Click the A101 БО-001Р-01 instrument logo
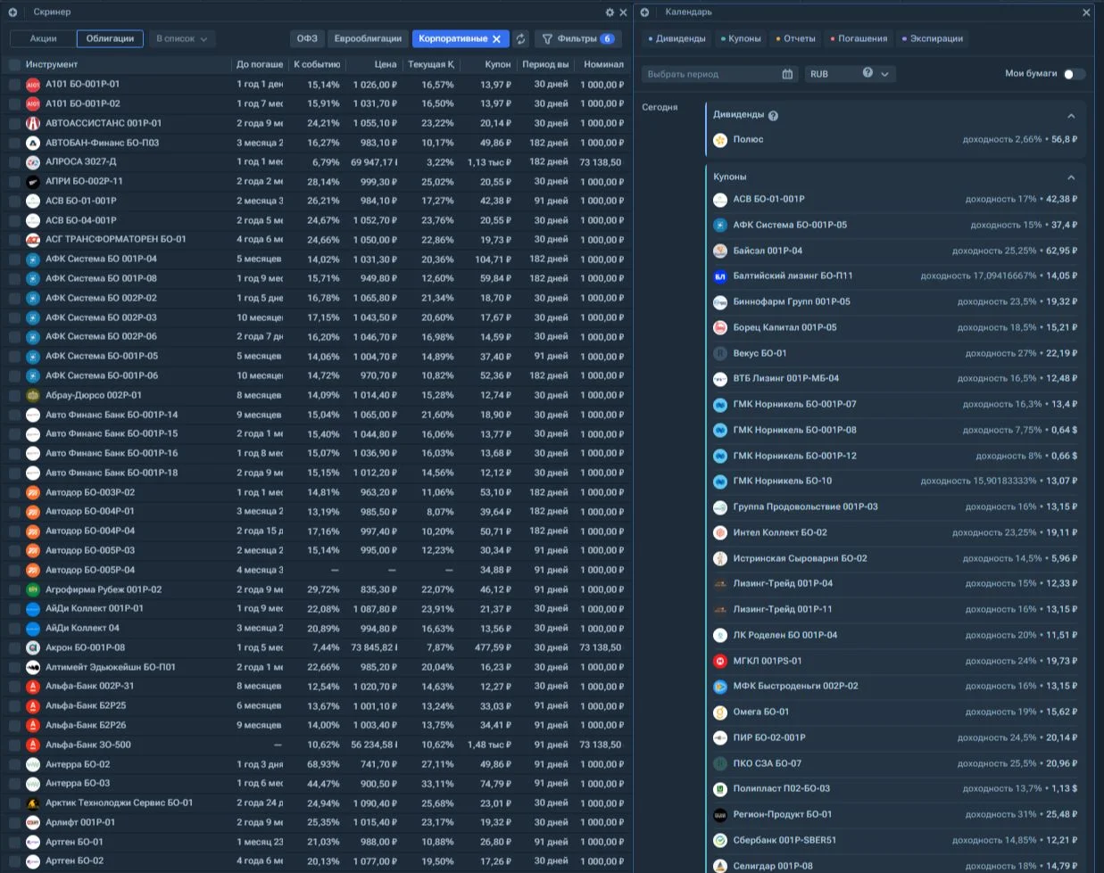Viewport: 1104px width, 873px height. coord(33,85)
